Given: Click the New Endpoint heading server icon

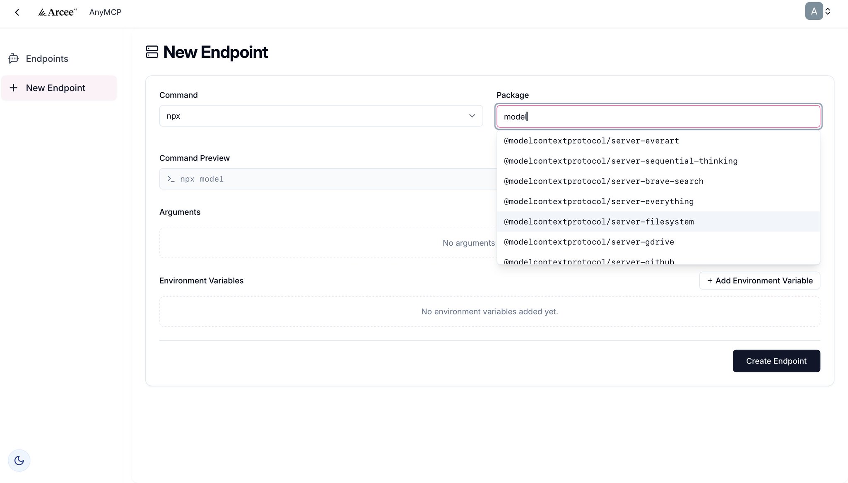Looking at the screenshot, I should 152,52.
